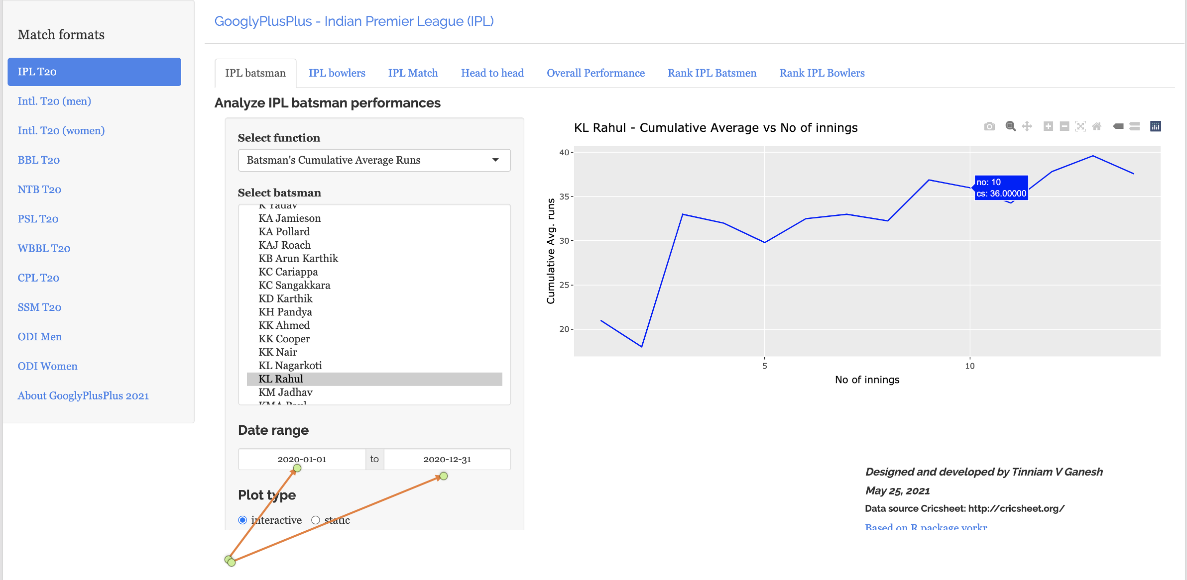This screenshot has width=1187, height=580.
Task: Choose KM Jadhav in batsman list
Action: coord(285,392)
